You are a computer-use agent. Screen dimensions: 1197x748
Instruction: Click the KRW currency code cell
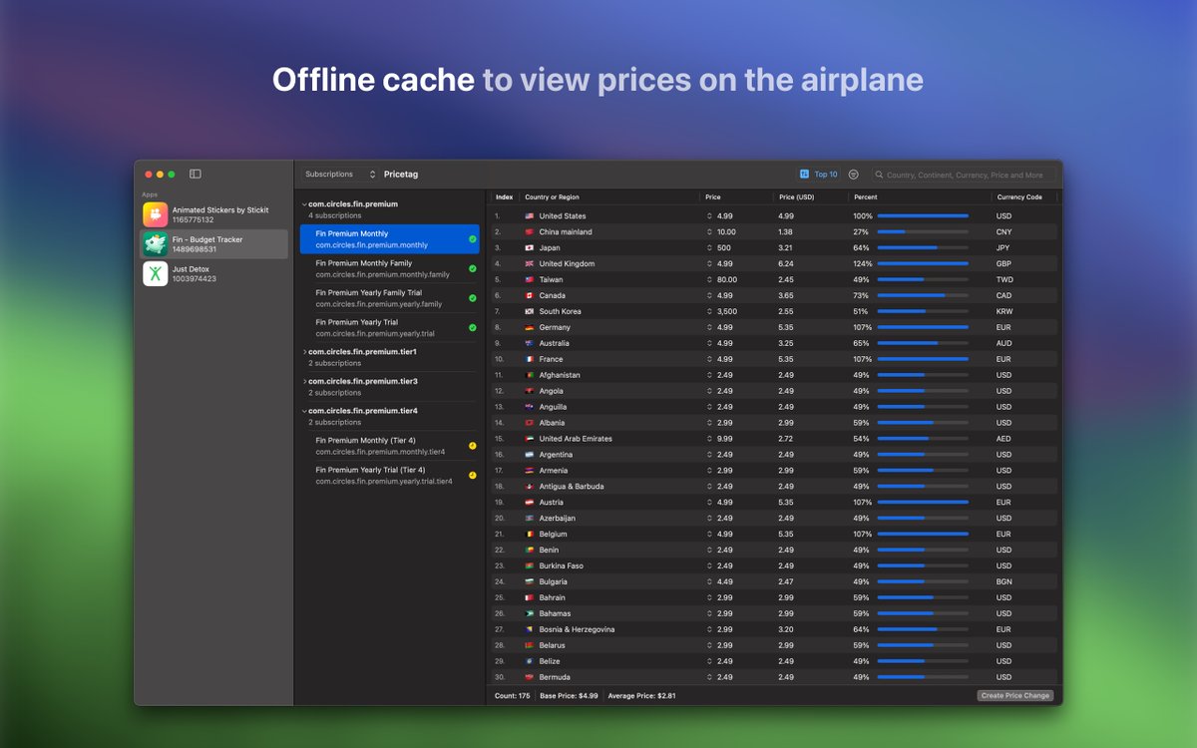point(1004,311)
